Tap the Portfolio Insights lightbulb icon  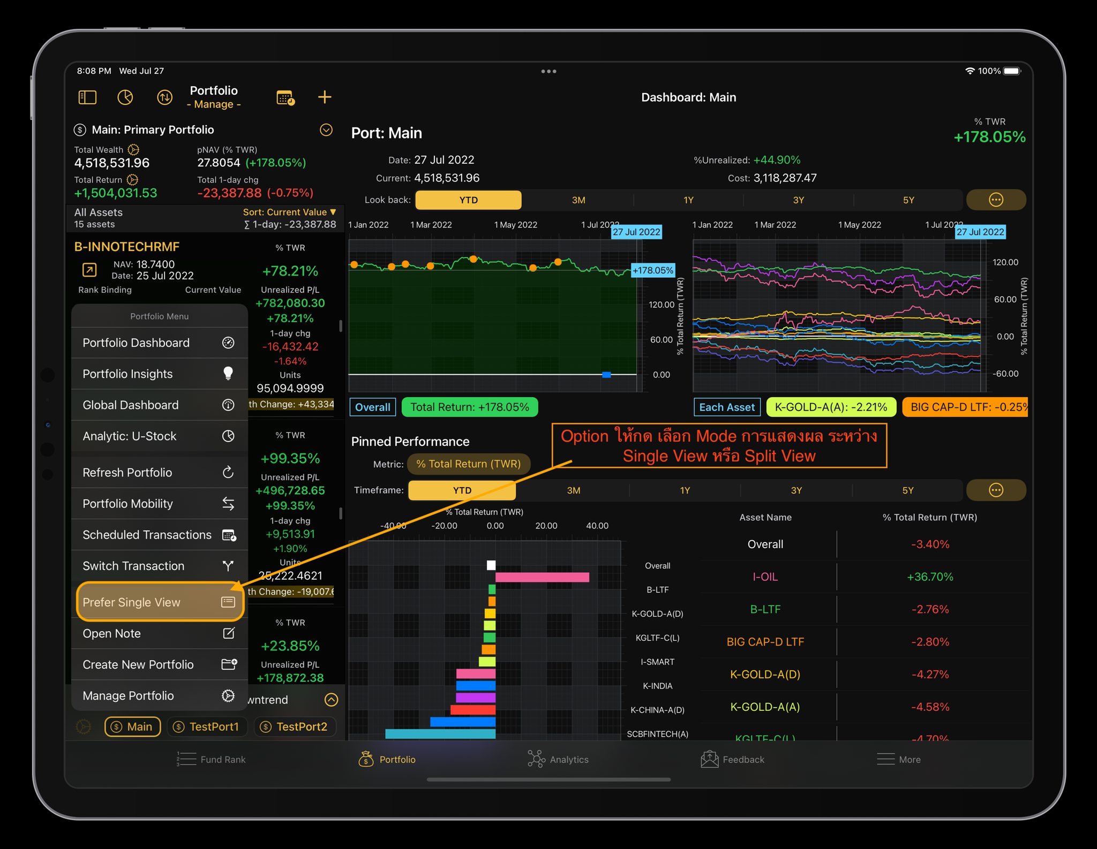click(x=228, y=374)
